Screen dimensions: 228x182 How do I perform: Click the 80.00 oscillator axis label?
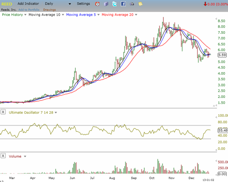pyautogui.click(x=222, y=122)
